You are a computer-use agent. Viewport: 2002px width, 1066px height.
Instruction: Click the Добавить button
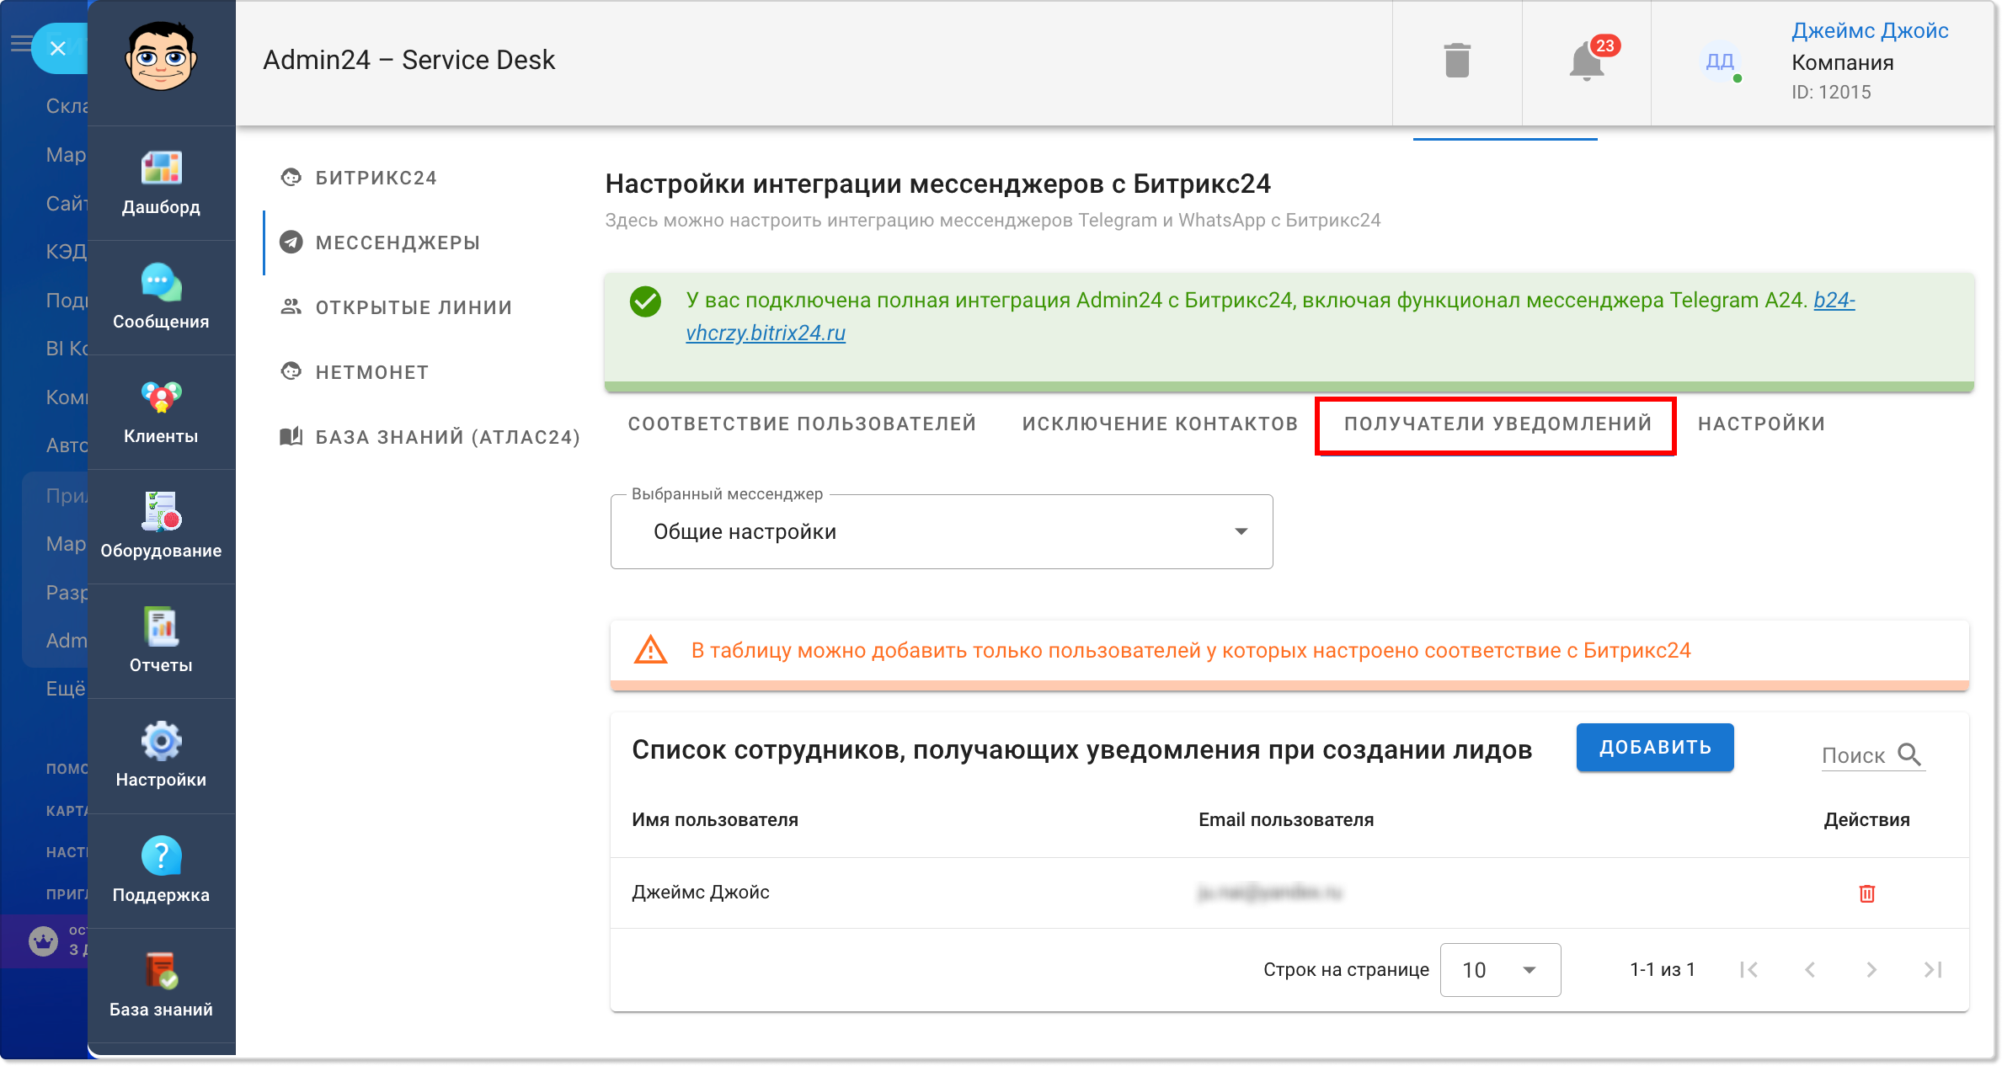(1655, 747)
